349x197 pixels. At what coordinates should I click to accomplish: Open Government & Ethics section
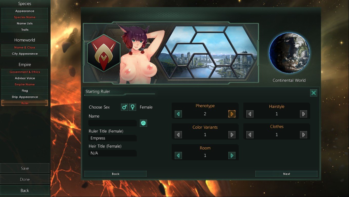(25, 72)
